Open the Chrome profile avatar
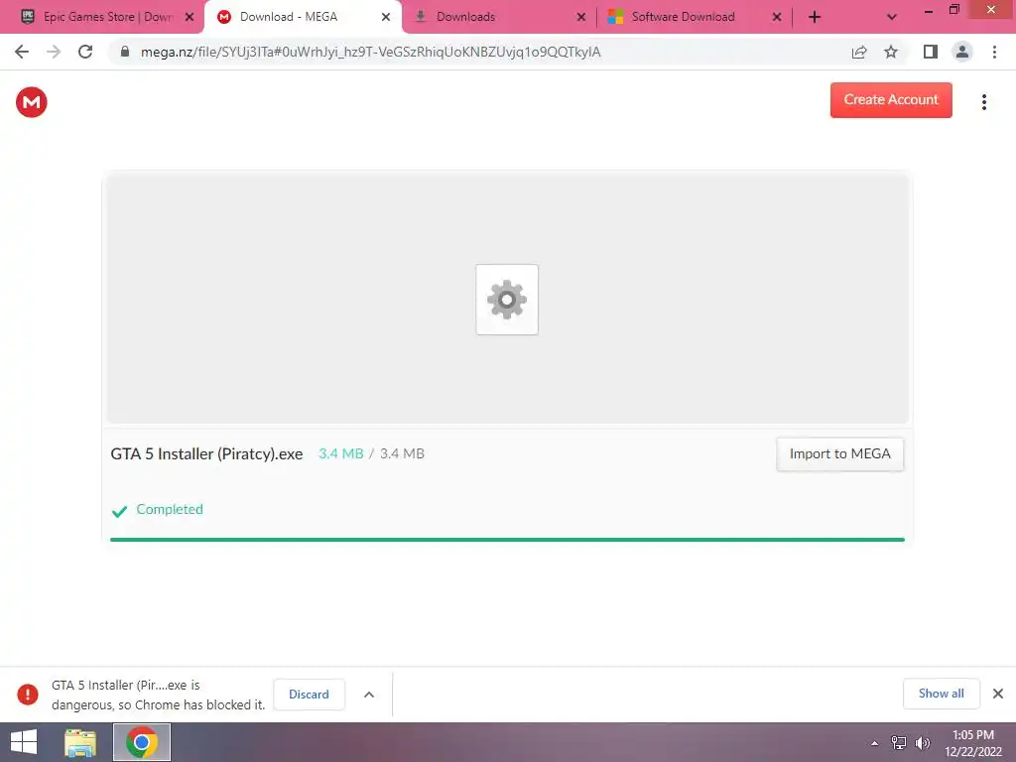The width and height of the screenshot is (1016, 762). (x=962, y=52)
